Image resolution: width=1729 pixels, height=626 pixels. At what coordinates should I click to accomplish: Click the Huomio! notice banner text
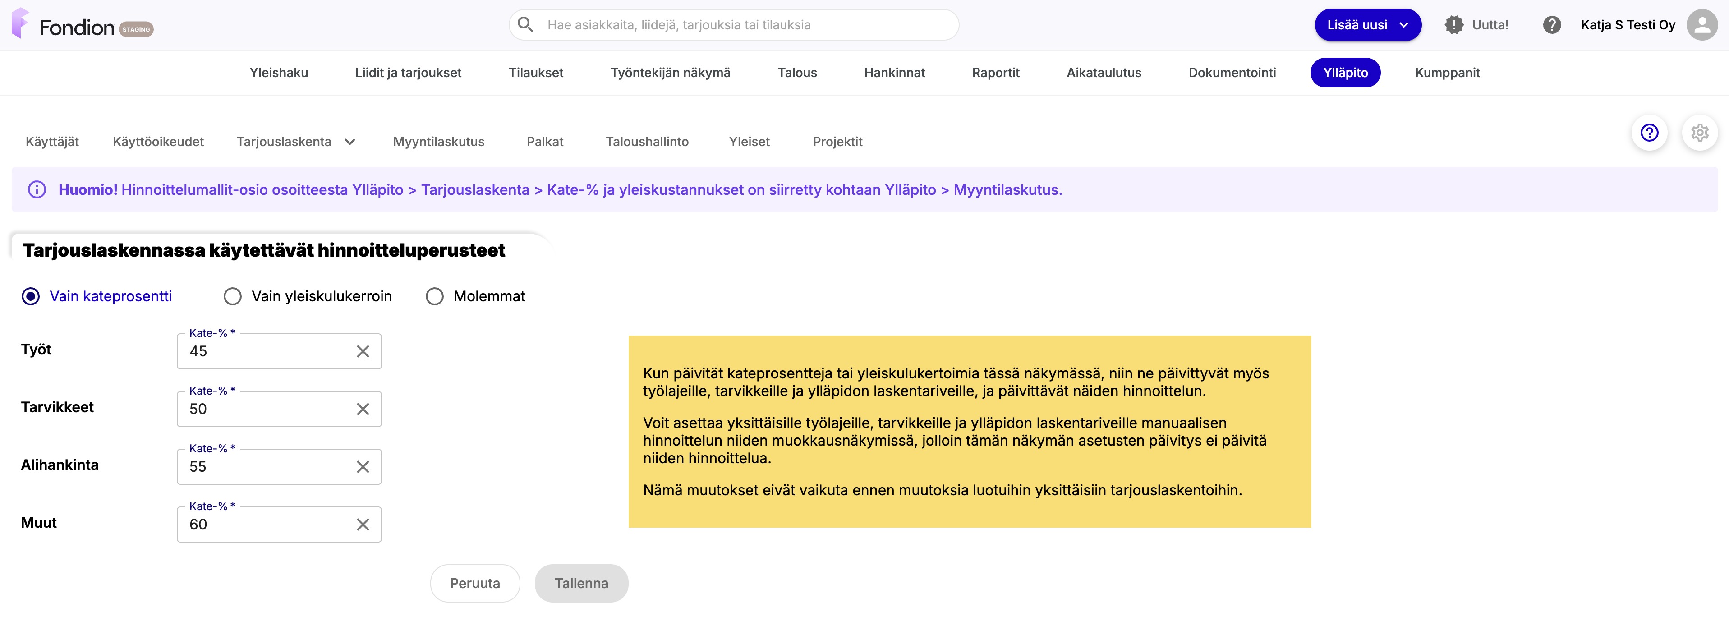tap(560, 190)
